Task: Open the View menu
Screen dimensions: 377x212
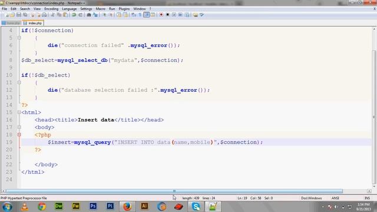Action: point(37,9)
